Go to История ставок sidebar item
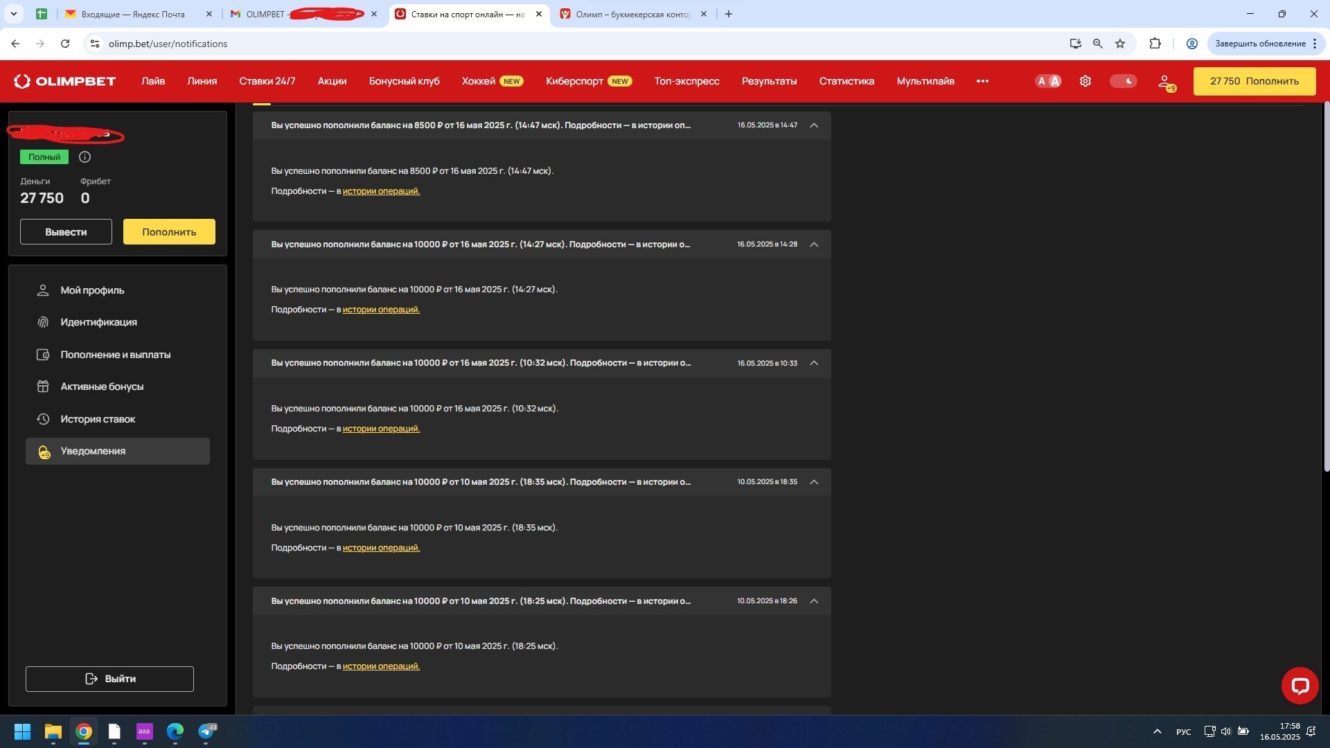Screen dimensions: 1330x748 click(x=98, y=419)
